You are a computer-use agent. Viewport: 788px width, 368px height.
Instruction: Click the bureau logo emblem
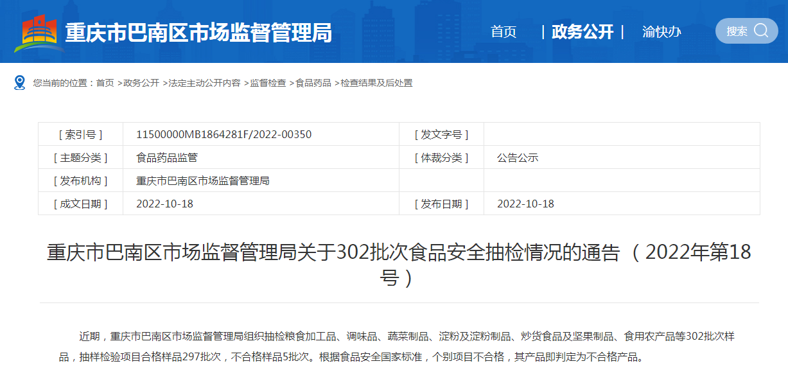(39, 32)
